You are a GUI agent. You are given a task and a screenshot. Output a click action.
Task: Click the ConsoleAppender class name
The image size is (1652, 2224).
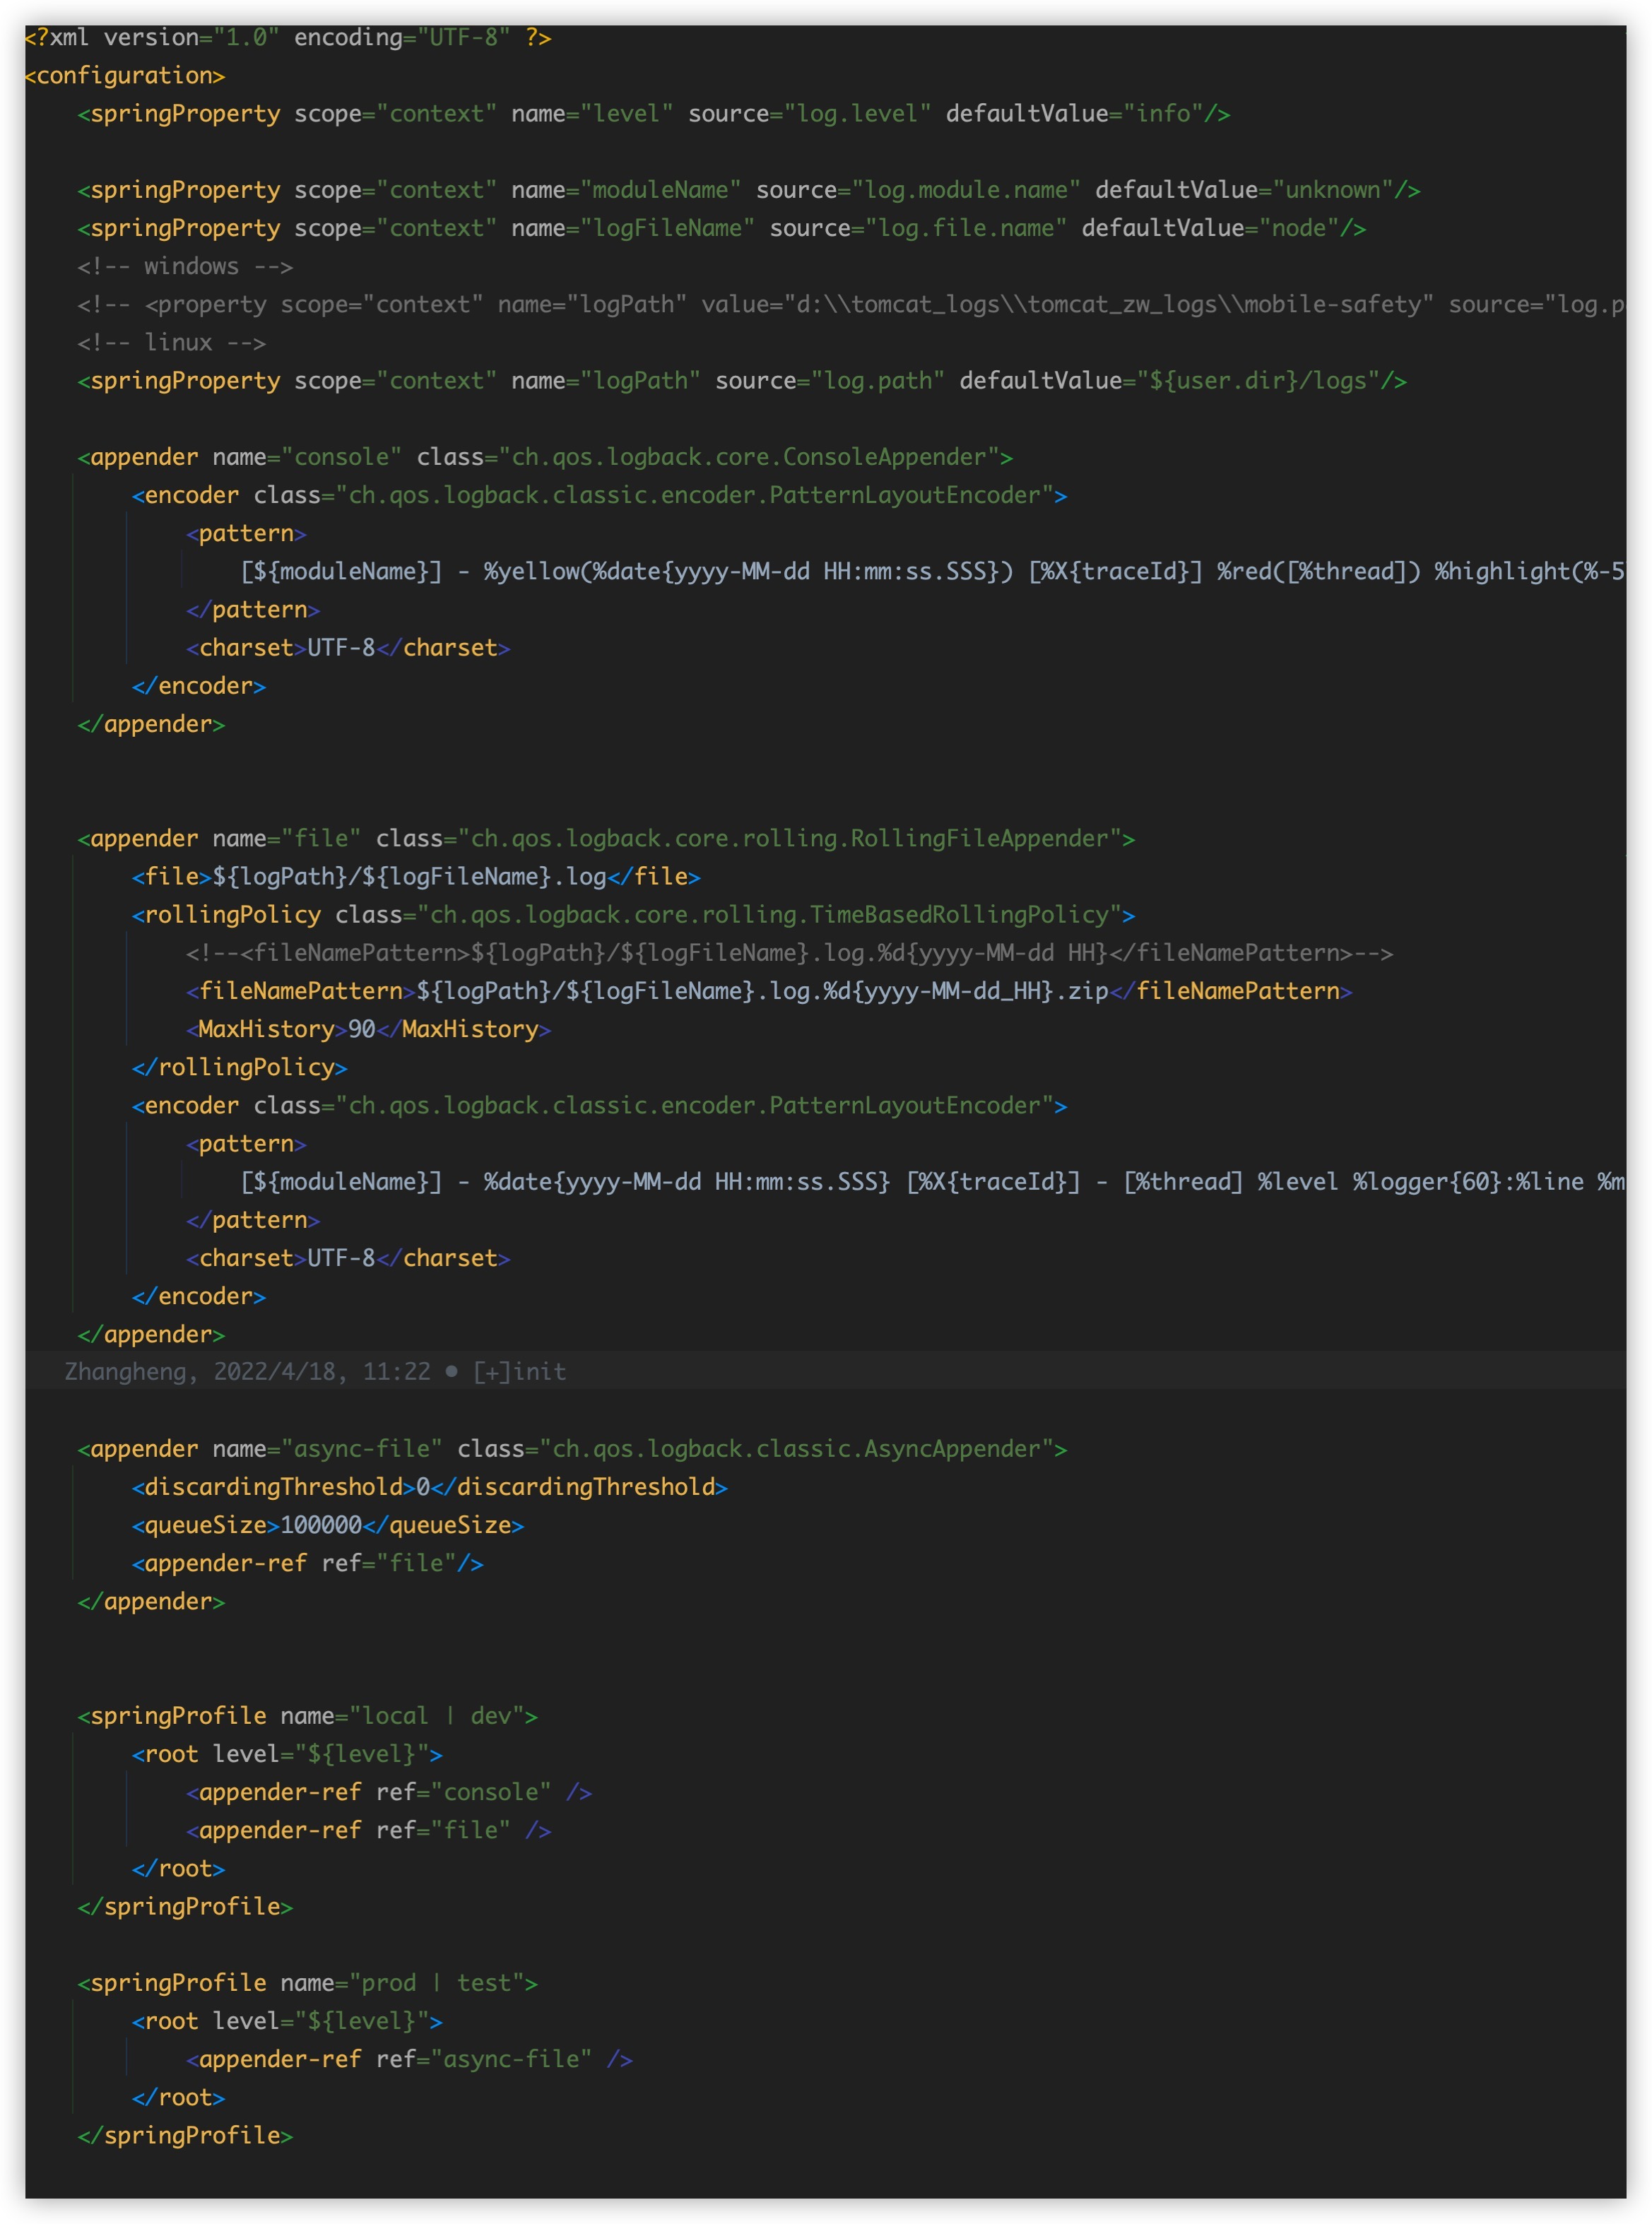pos(749,457)
